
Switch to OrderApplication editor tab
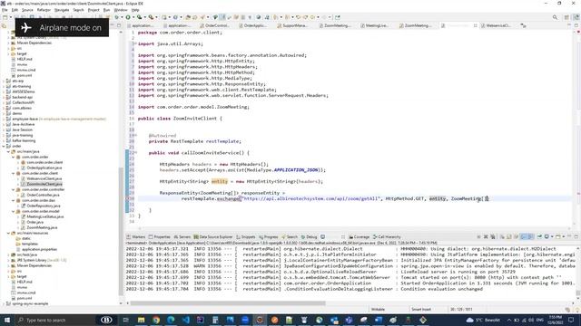tap(252, 25)
